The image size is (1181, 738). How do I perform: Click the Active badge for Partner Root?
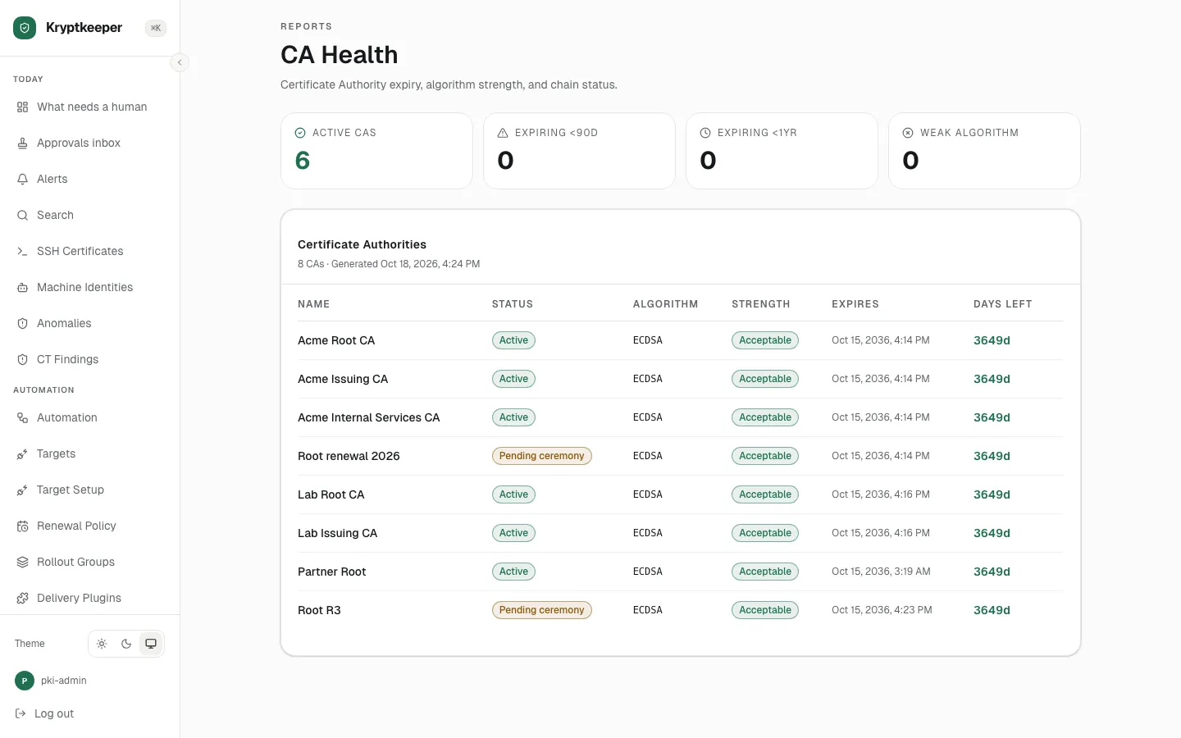pos(513,572)
